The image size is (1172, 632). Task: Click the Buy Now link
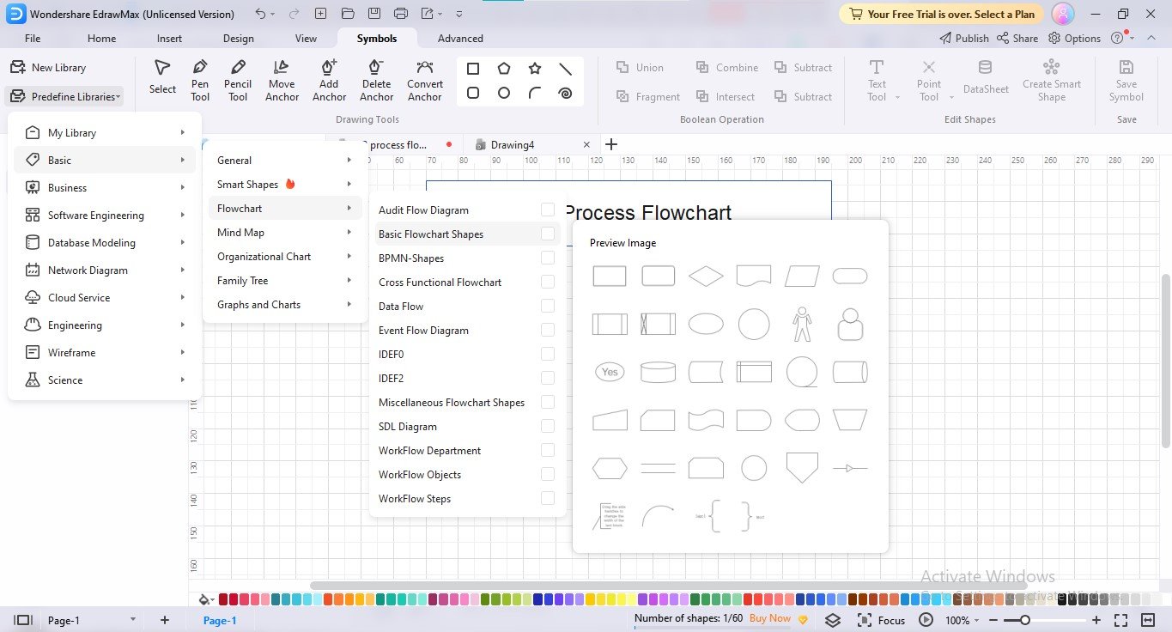(x=770, y=618)
